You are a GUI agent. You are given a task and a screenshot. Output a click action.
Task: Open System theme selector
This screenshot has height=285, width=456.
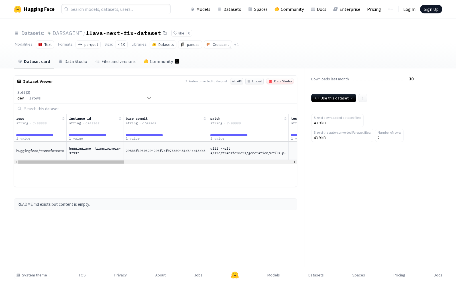pos(32,275)
